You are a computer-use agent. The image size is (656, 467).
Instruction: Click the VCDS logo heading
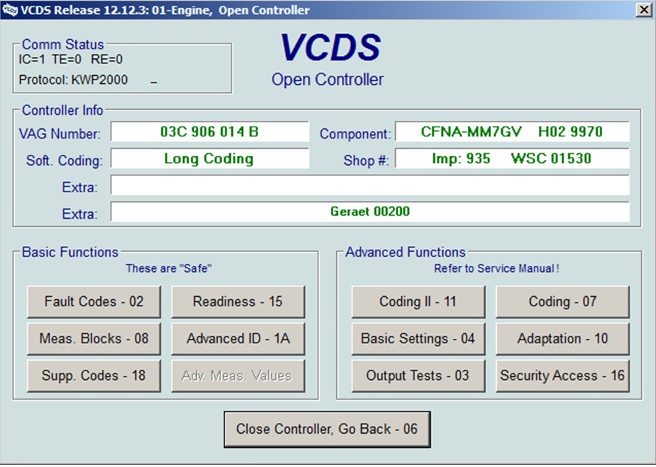point(330,47)
